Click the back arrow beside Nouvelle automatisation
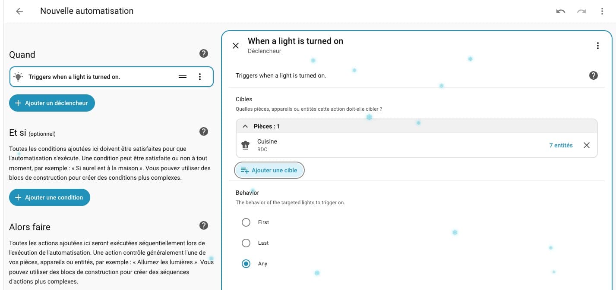 (x=19, y=11)
